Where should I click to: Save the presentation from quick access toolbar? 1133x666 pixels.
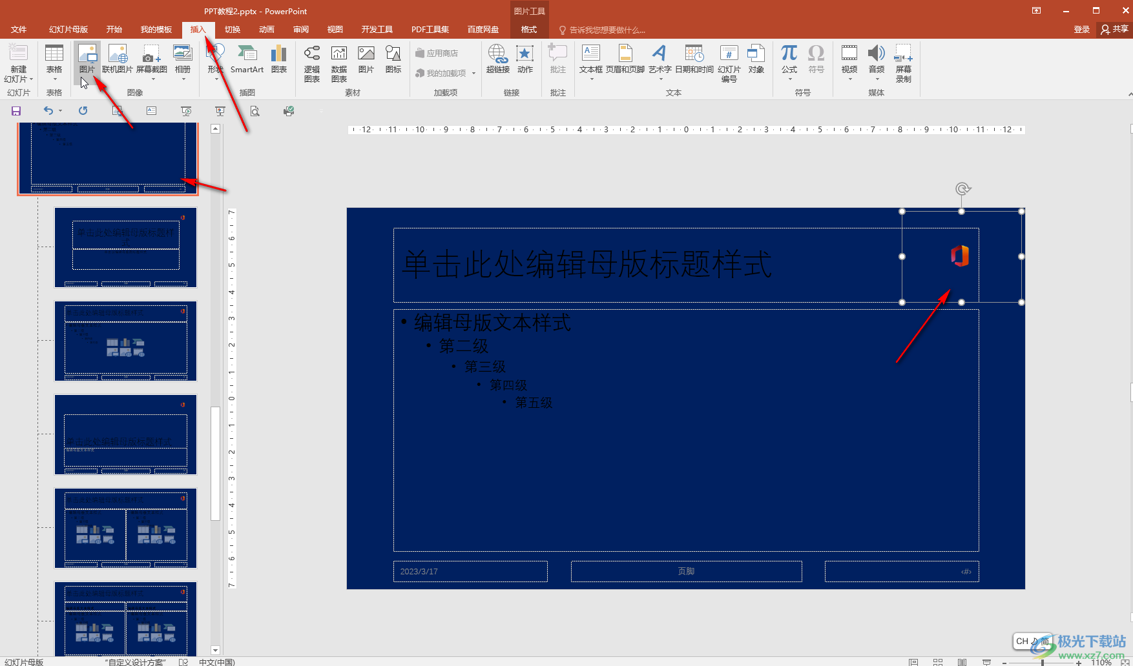[x=17, y=111]
